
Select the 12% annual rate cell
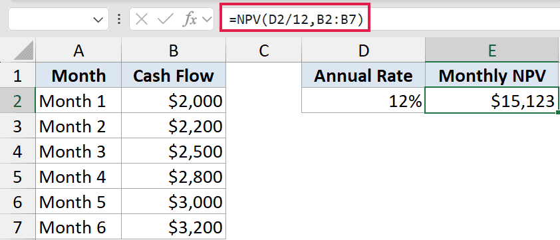[364, 100]
